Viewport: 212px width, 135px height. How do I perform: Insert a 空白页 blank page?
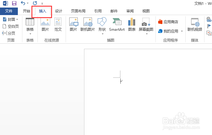tap(11, 26)
